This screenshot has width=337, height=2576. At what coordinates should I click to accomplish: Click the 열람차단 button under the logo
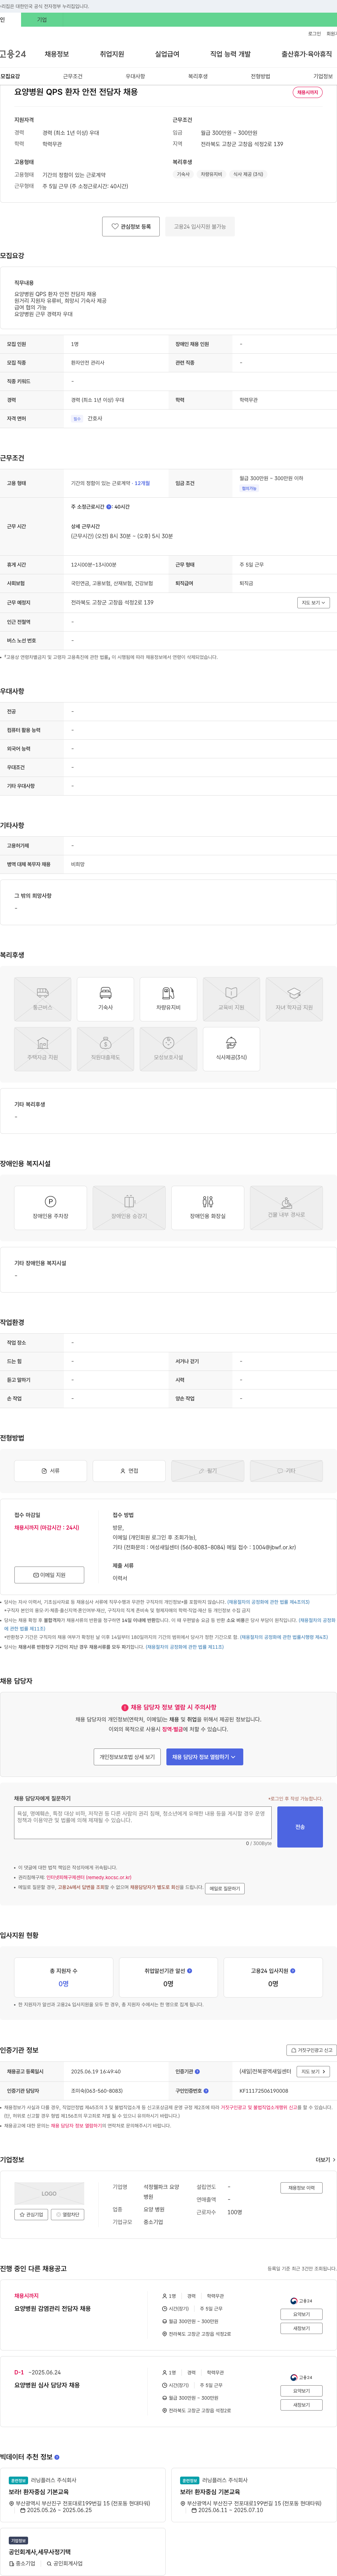coord(68,2215)
